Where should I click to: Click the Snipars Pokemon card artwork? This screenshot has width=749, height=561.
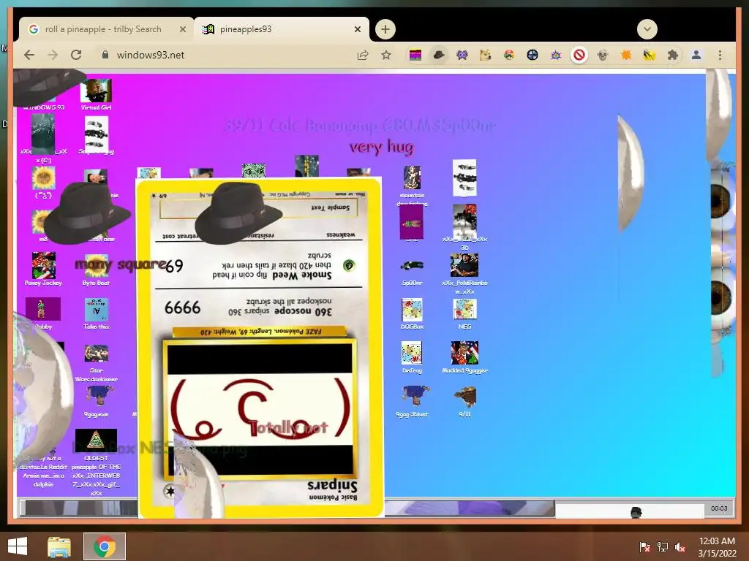tap(260, 410)
